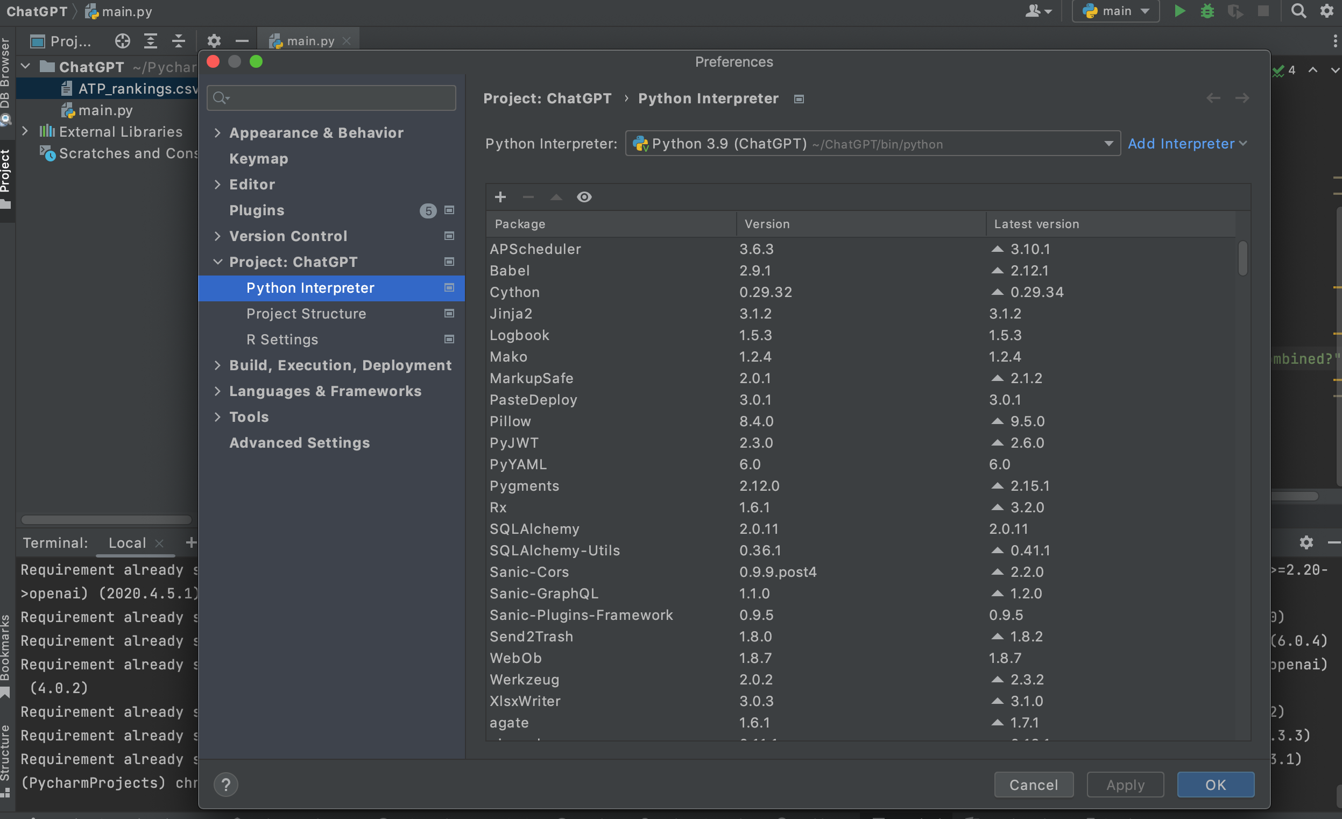Toggle show early releases eye icon
This screenshot has height=819, width=1342.
point(584,196)
